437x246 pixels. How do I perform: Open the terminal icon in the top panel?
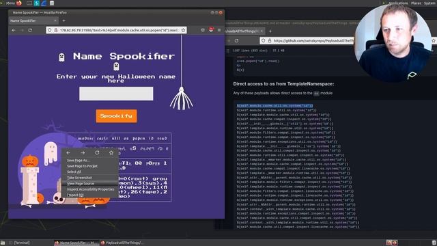[29, 3]
